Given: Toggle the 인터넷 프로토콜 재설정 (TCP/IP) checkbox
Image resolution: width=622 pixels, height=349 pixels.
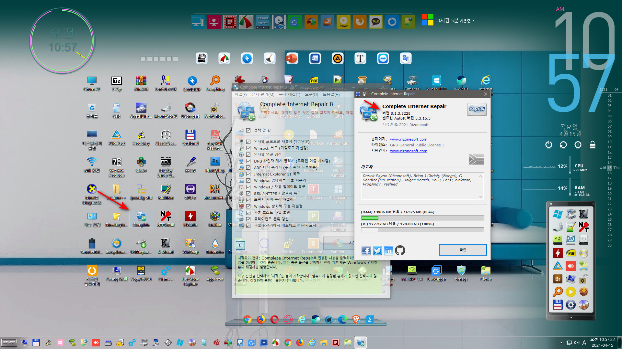Looking at the screenshot, I should pos(248,142).
